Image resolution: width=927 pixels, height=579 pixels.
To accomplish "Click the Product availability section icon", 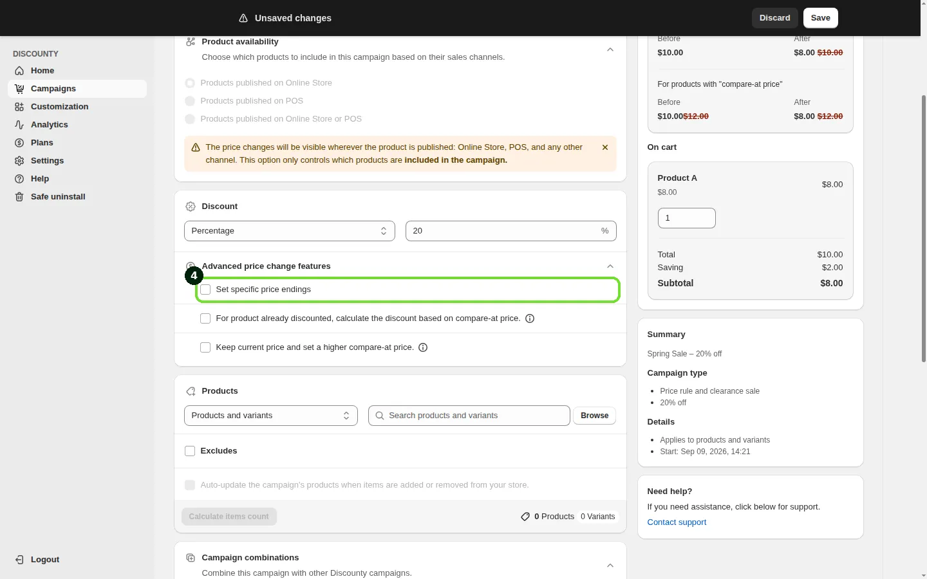I will point(191,42).
